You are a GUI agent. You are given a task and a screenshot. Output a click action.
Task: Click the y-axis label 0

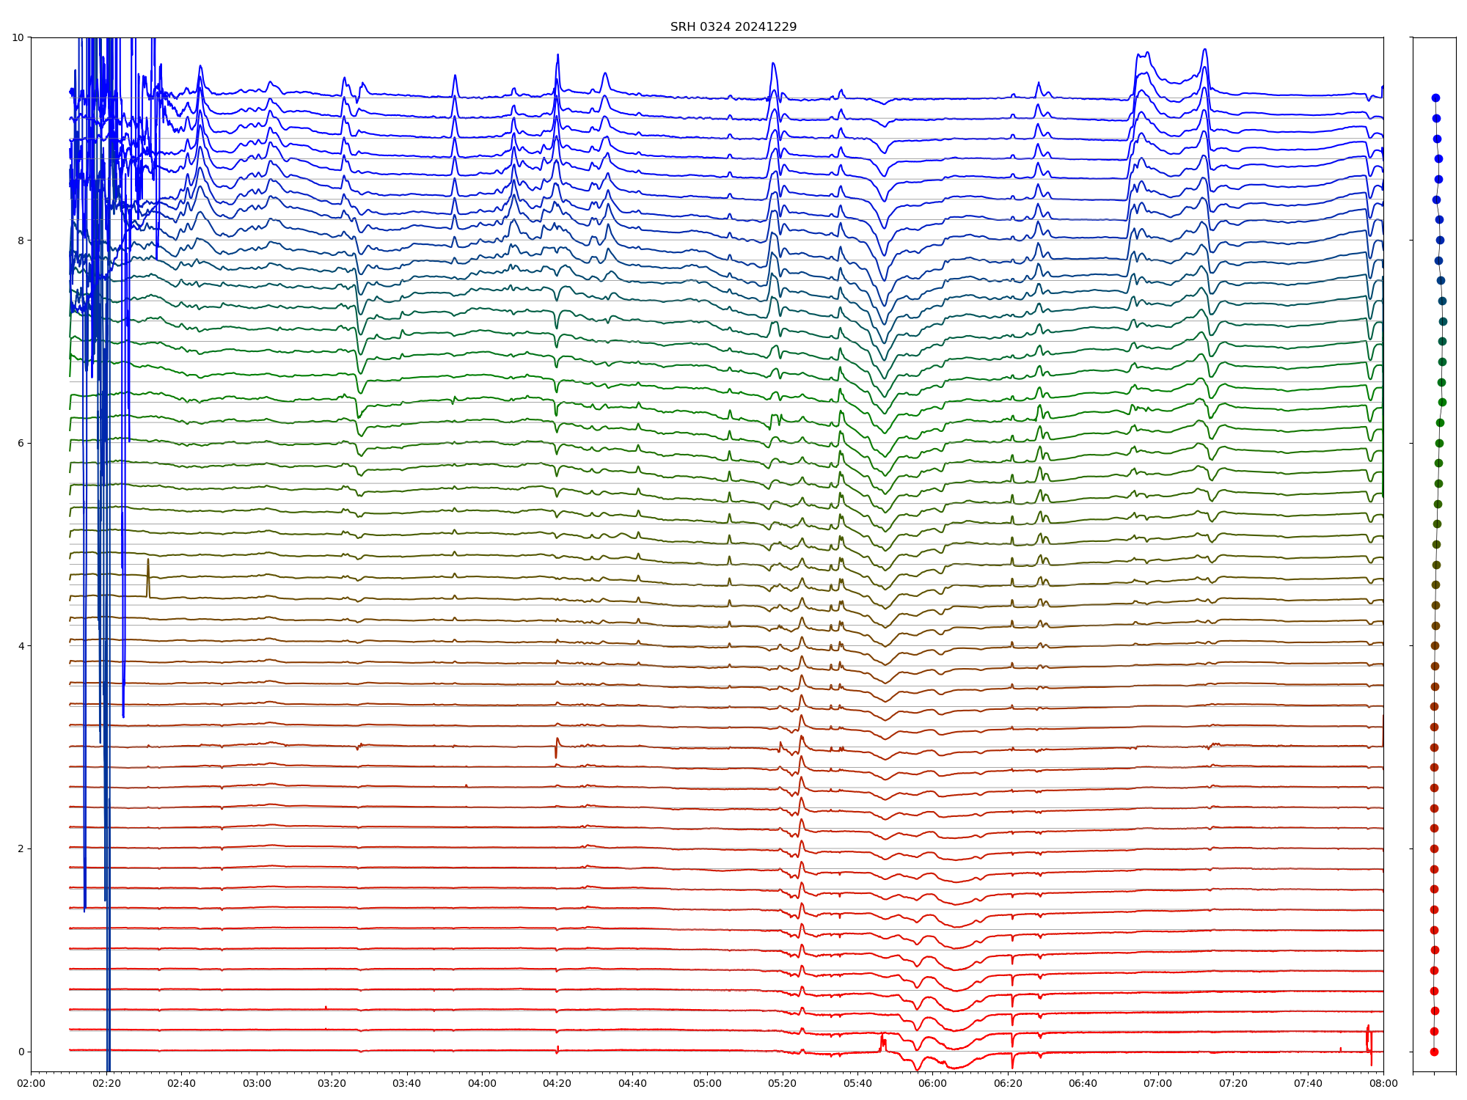click(x=21, y=1052)
